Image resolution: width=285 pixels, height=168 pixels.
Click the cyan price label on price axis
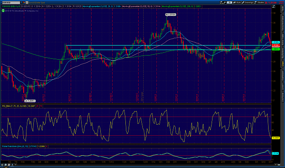pos(276,42)
